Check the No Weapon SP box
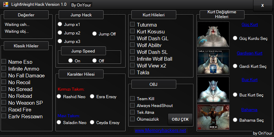Screen dimensions: 274x137 point(4,102)
